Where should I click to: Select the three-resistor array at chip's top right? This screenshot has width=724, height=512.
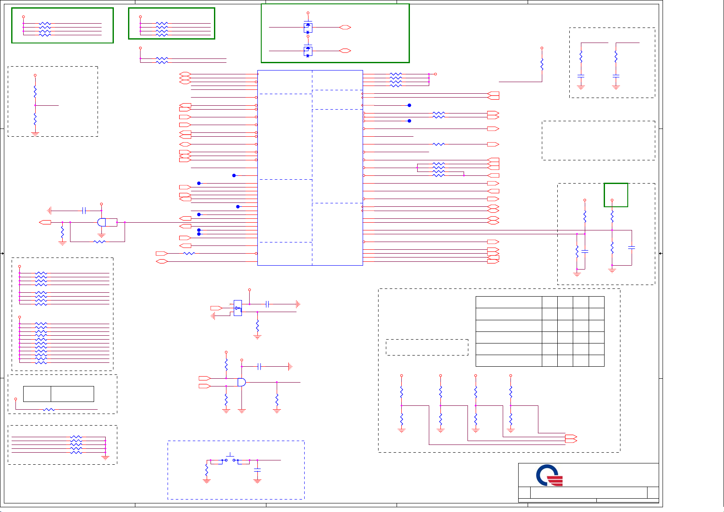click(x=396, y=80)
